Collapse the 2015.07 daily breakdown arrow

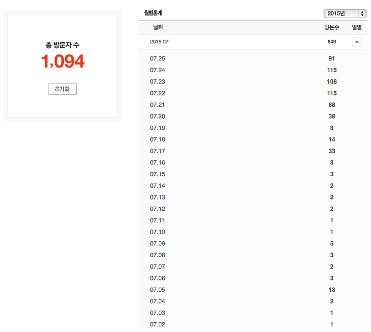coord(357,42)
